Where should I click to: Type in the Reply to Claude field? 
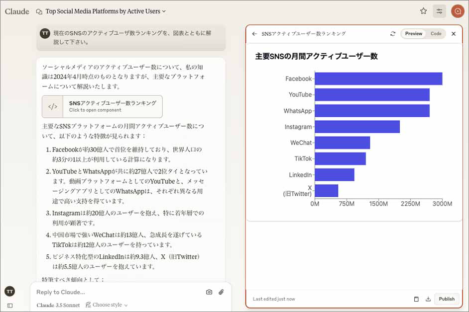pos(117,292)
